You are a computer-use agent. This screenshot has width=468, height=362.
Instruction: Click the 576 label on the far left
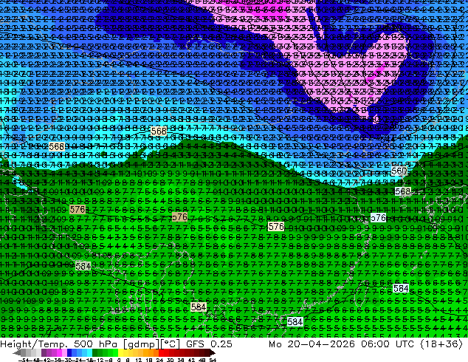78,209
